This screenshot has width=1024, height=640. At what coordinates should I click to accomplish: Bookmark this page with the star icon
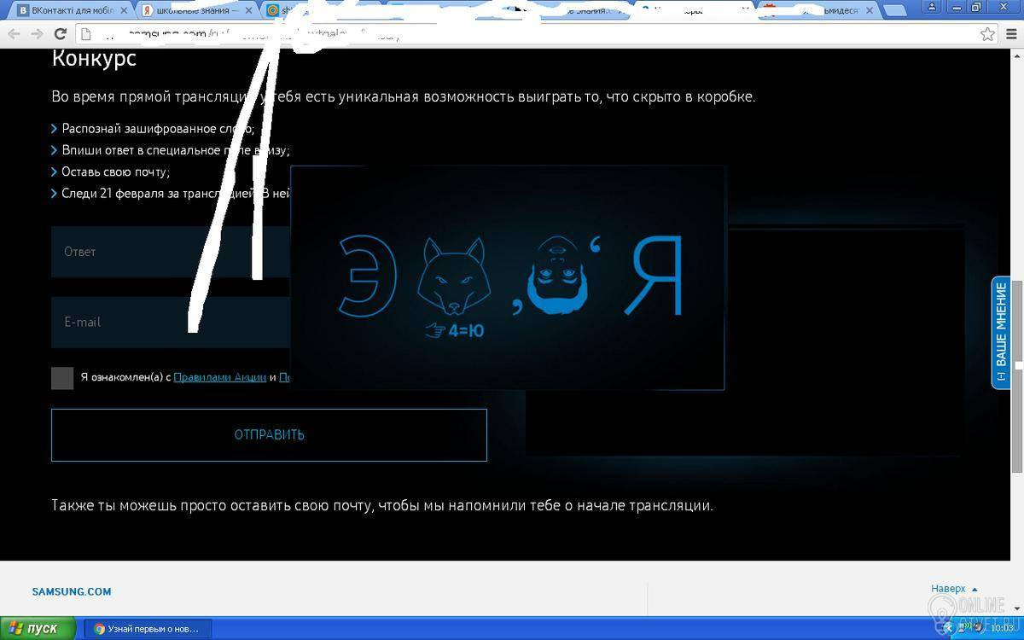tap(987, 34)
